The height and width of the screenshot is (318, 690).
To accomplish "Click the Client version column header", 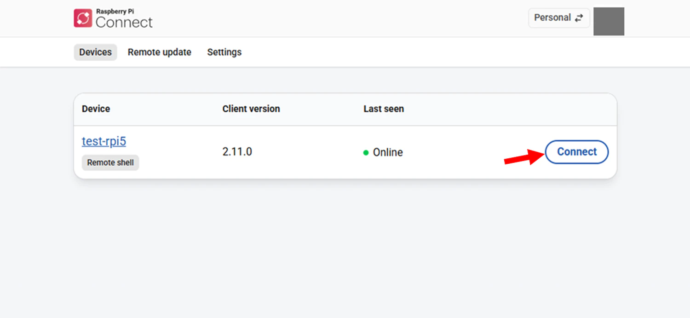I will [x=251, y=109].
